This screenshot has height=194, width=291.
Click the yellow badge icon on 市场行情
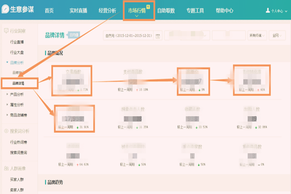(148, 7)
